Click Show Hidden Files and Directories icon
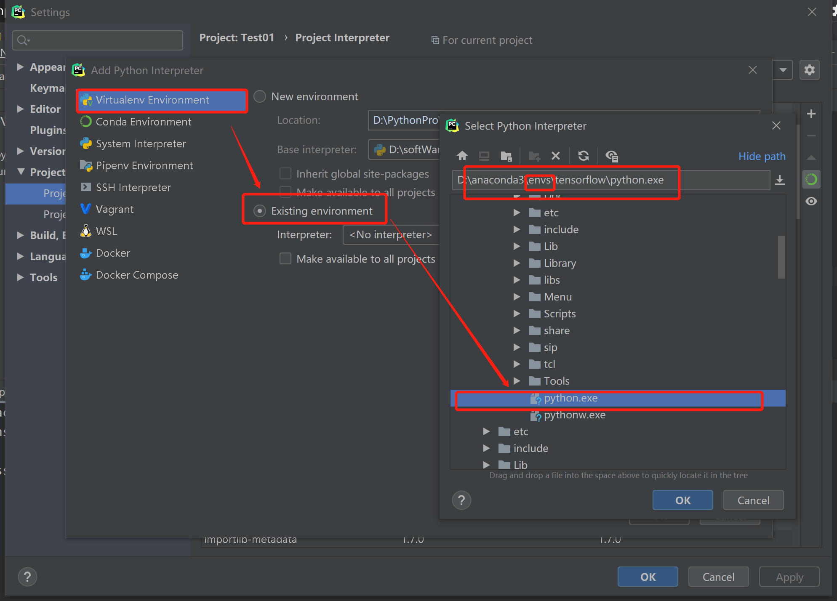Screen dimensions: 837x601 pyautogui.click(x=611, y=156)
